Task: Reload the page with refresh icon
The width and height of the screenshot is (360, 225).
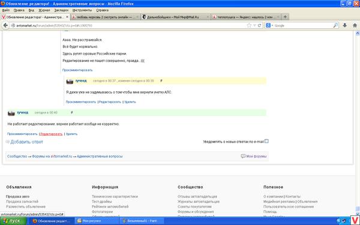Action: [259, 25]
